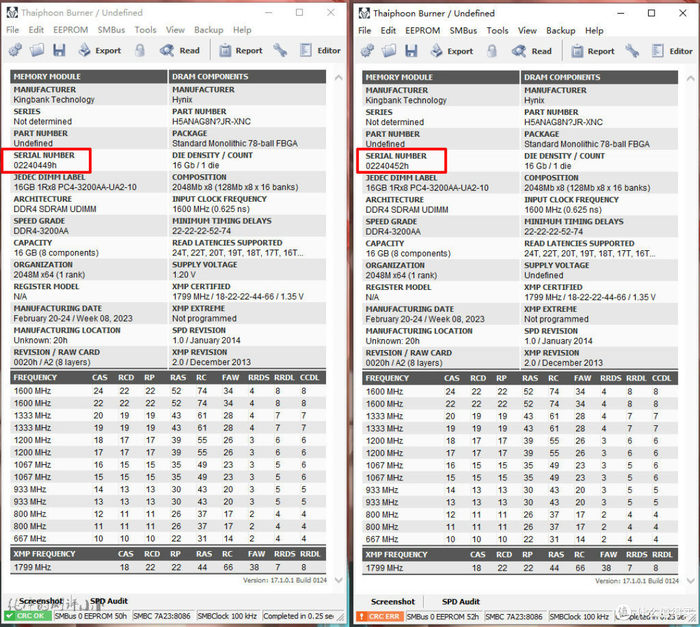Image resolution: width=700 pixels, height=627 pixels.
Task: Click the green CRC OK status indicator
Action: [27, 616]
